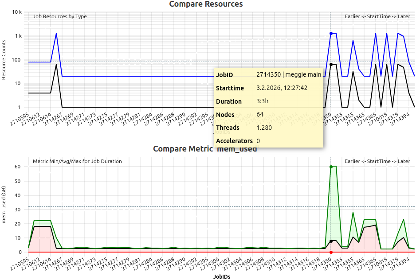Click the green max marker at 60 GB
This screenshot has height=280, width=416.
point(331,167)
